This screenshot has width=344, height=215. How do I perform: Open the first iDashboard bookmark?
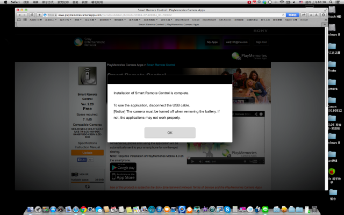(182, 20)
